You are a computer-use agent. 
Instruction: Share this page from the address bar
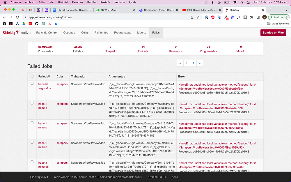(192, 17)
